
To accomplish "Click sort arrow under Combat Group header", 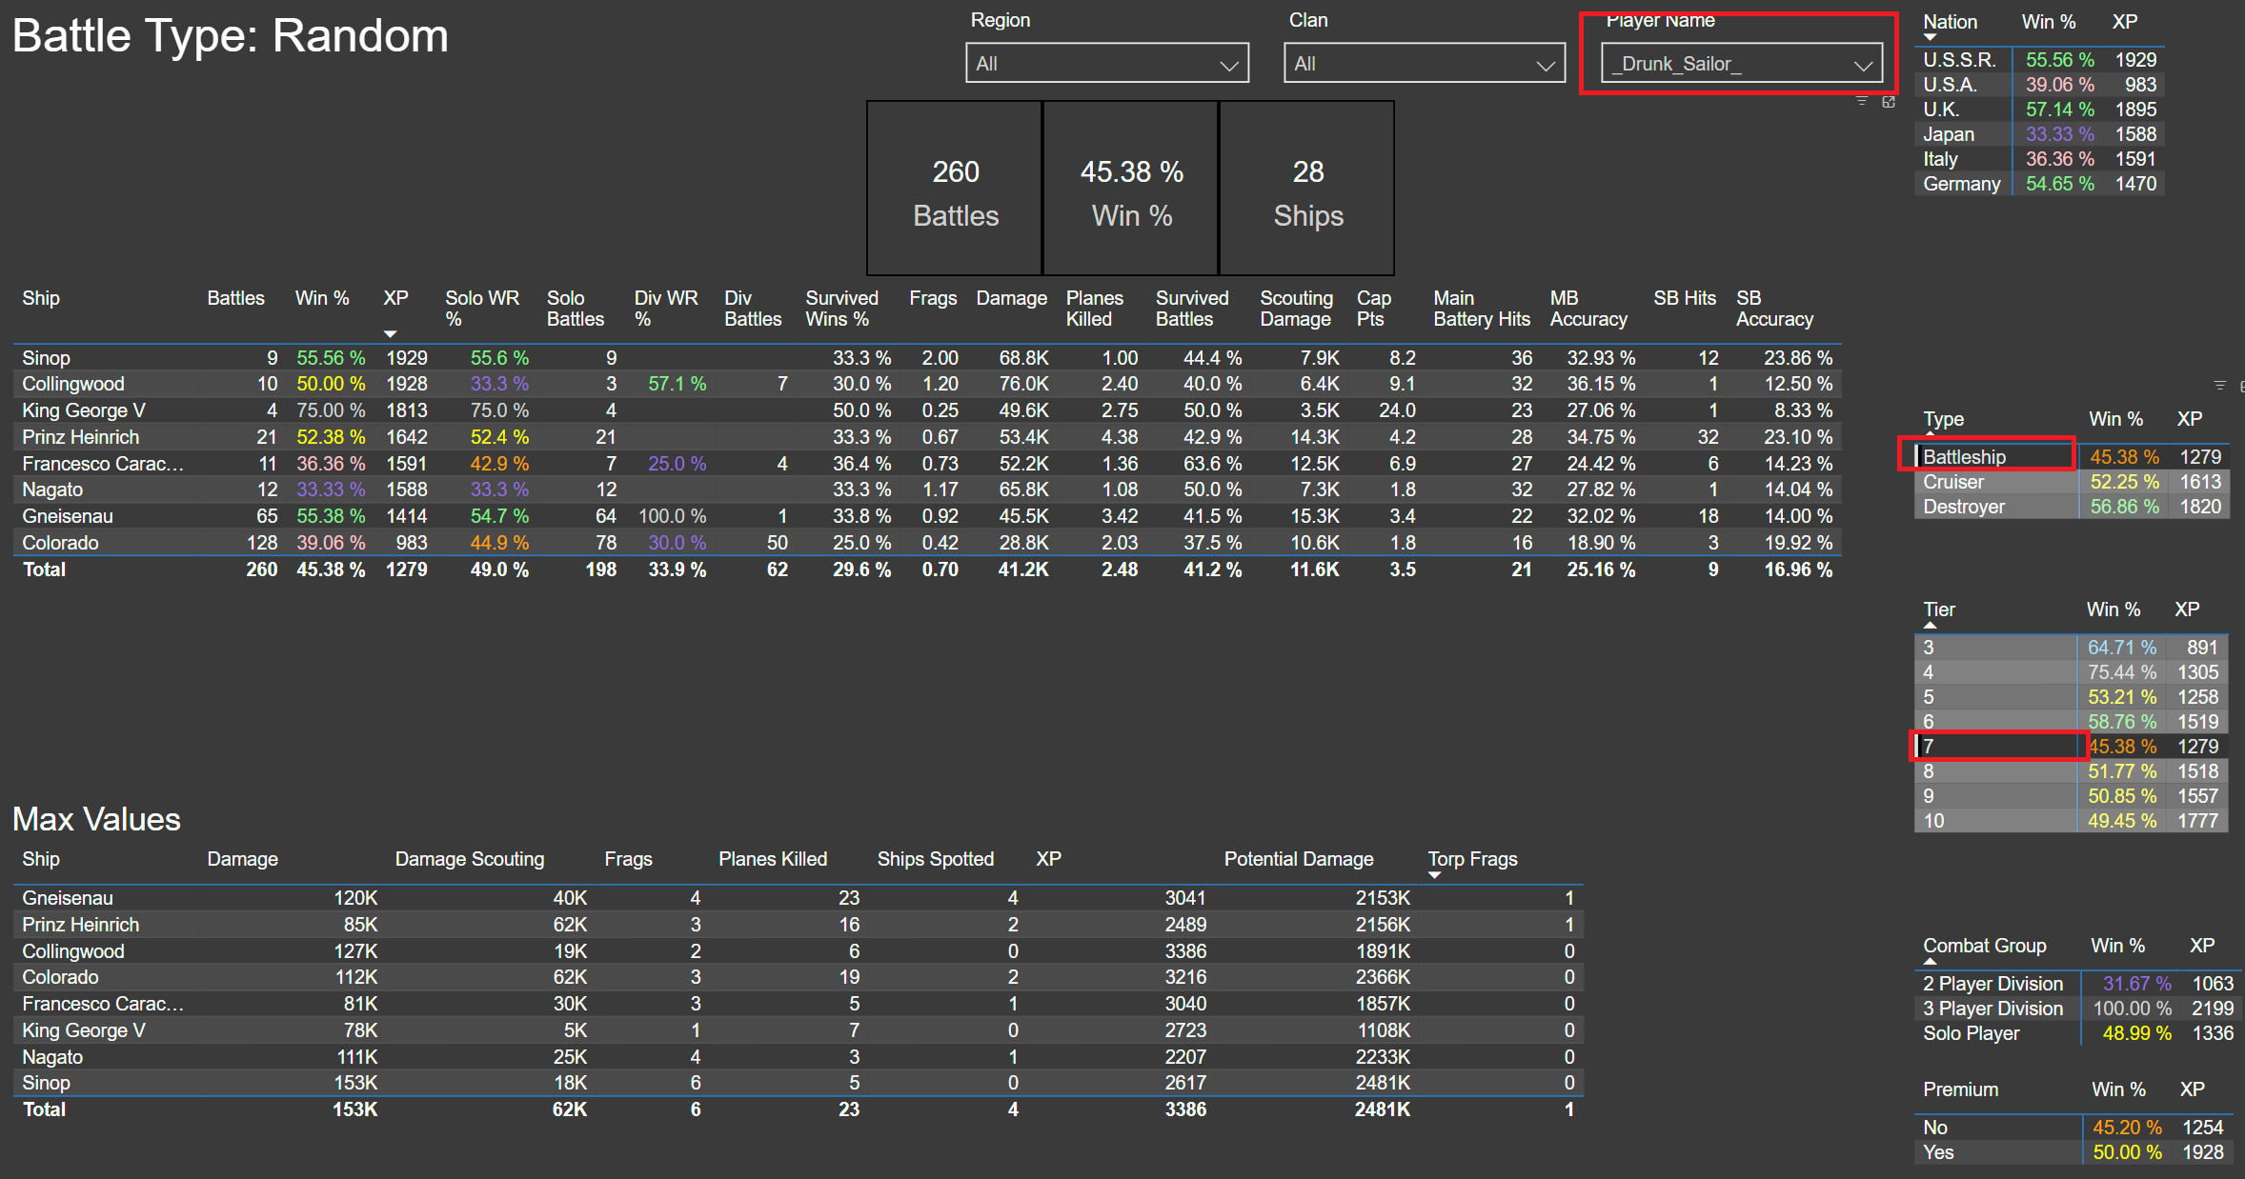I will [x=1931, y=962].
